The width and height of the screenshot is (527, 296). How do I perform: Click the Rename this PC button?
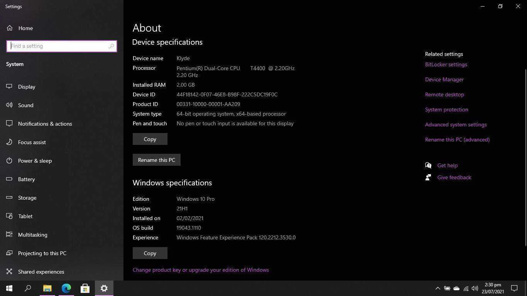(x=157, y=160)
